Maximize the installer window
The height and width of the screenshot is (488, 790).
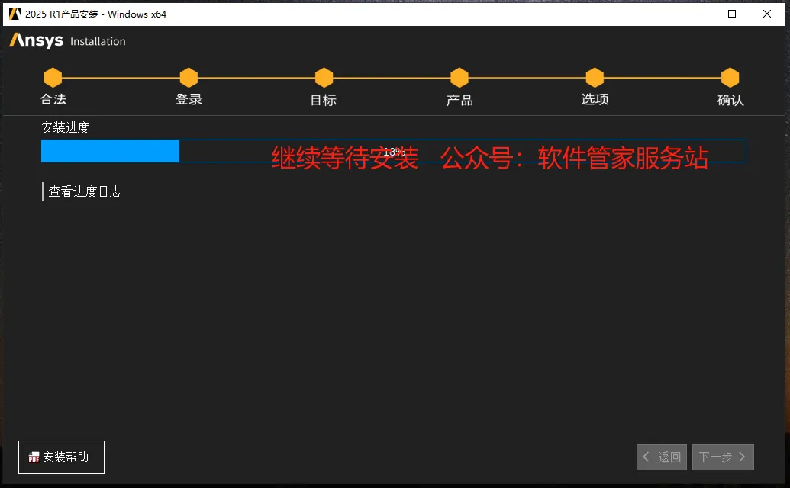click(x=732, y=14)
